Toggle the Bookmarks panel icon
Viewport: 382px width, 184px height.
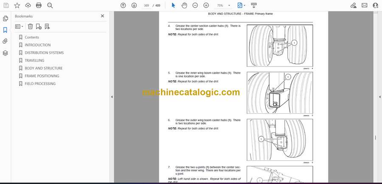tap(5, 30)
